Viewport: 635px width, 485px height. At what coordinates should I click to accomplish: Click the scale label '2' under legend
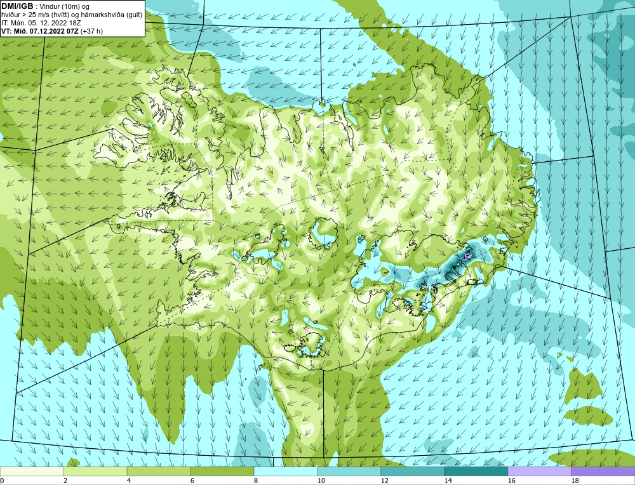(65, 481)
